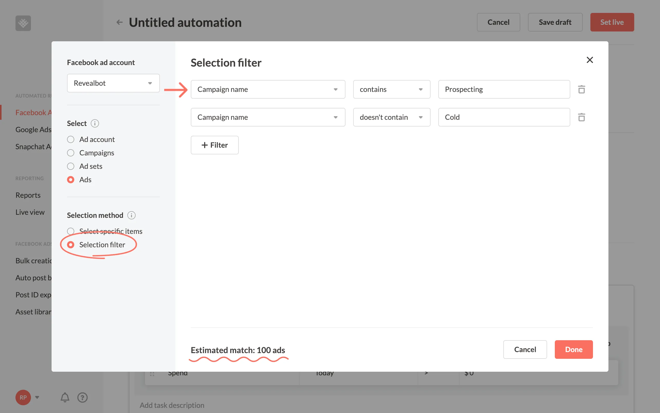Delete the Prospecting filter row
Screen dimensions: 660x413
click(582, 89)
